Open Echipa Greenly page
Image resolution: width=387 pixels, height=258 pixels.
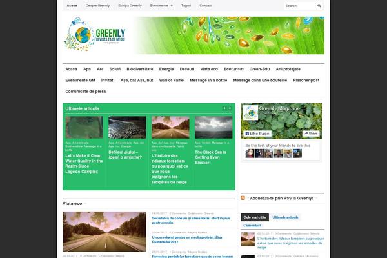click(130, 5)
